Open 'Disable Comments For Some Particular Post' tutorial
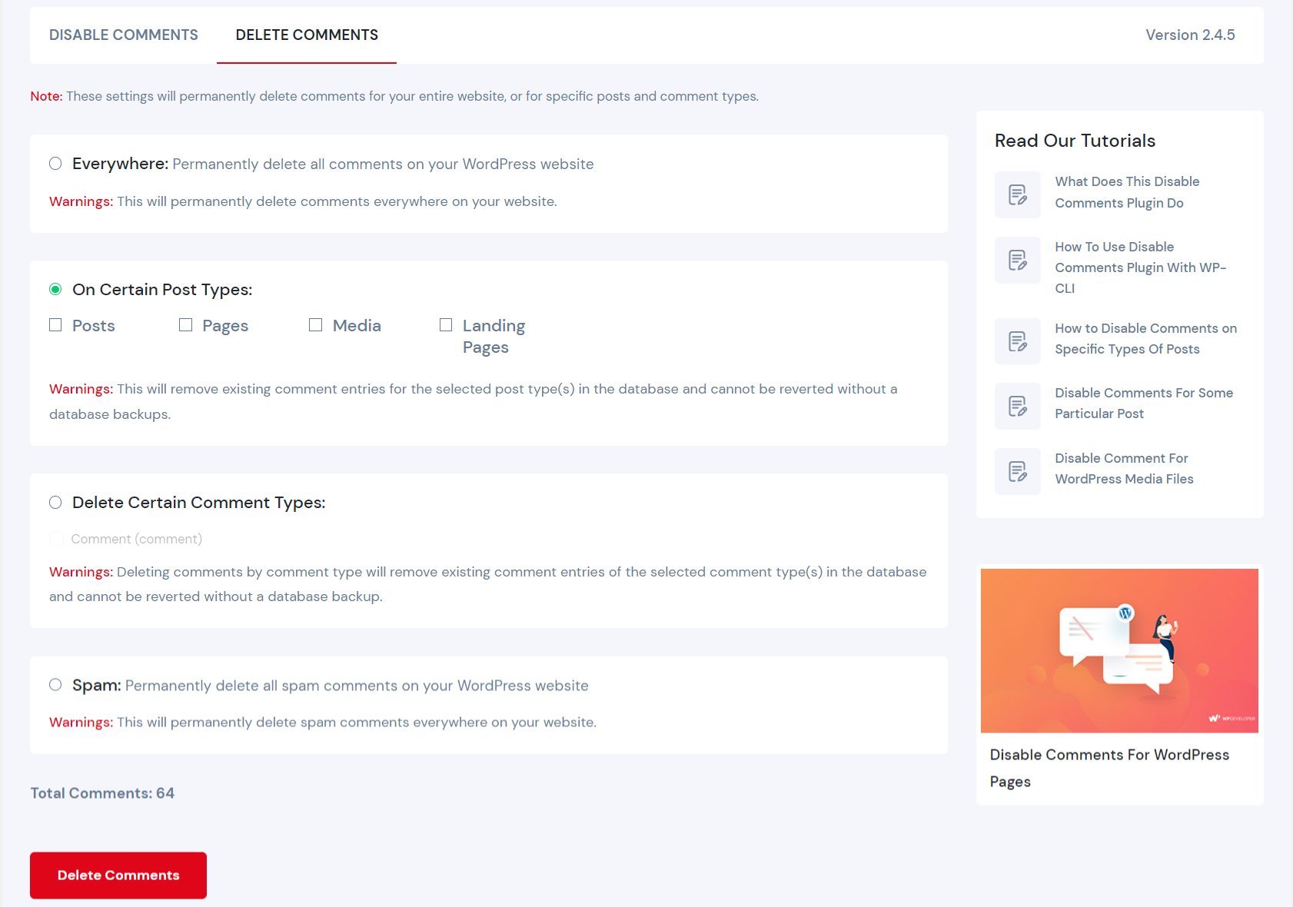Image resolution: width=1293 pixels, height=907 pixels. click(x=1144, y=403)
